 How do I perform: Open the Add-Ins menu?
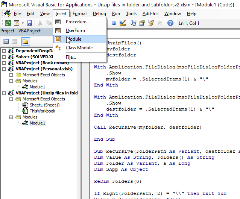[150, 14]
